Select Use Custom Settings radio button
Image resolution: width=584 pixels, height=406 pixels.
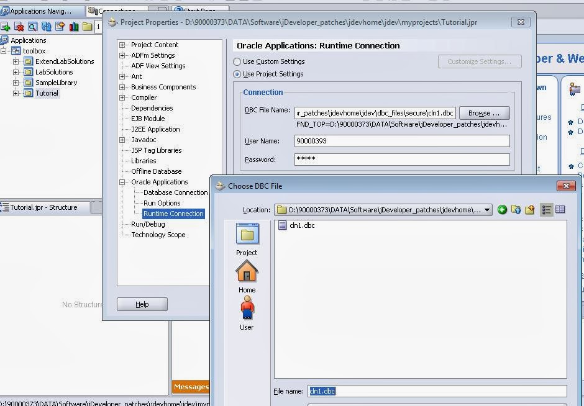pyautogui.click(x=237, y=62)
